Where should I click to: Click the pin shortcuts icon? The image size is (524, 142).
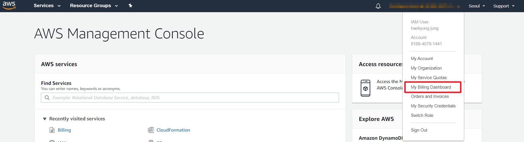pyautogui.click(x=130, y=5)
